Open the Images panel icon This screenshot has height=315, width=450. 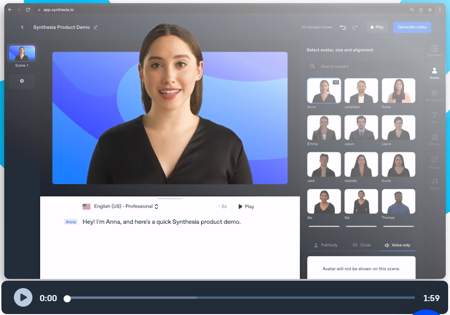[434, 161]
